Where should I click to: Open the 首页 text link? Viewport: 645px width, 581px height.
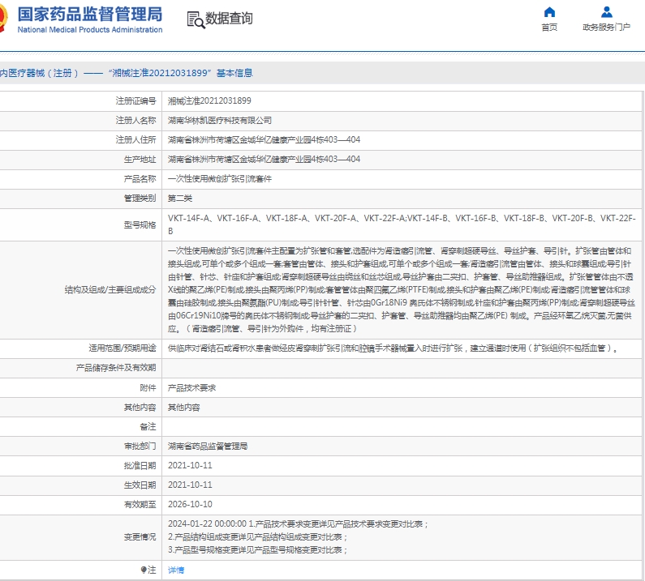[549, 27]
